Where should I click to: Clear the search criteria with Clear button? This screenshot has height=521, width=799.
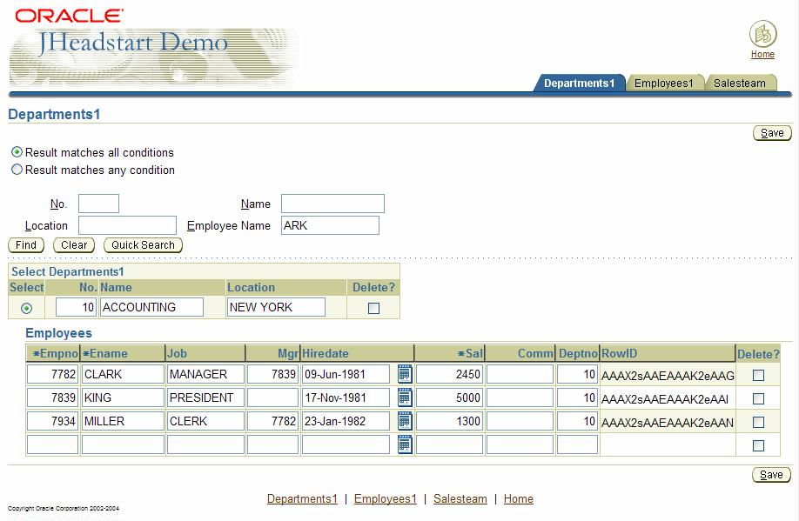[x=74, y=245]
